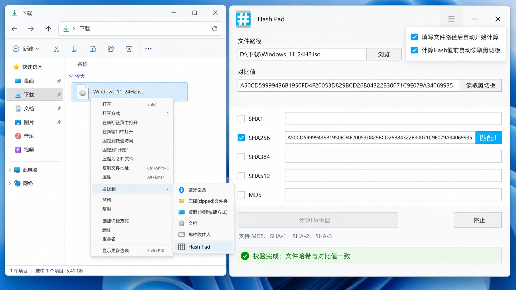Enable the SHA512 checkbox
The image size is (516, 290).
241,176
